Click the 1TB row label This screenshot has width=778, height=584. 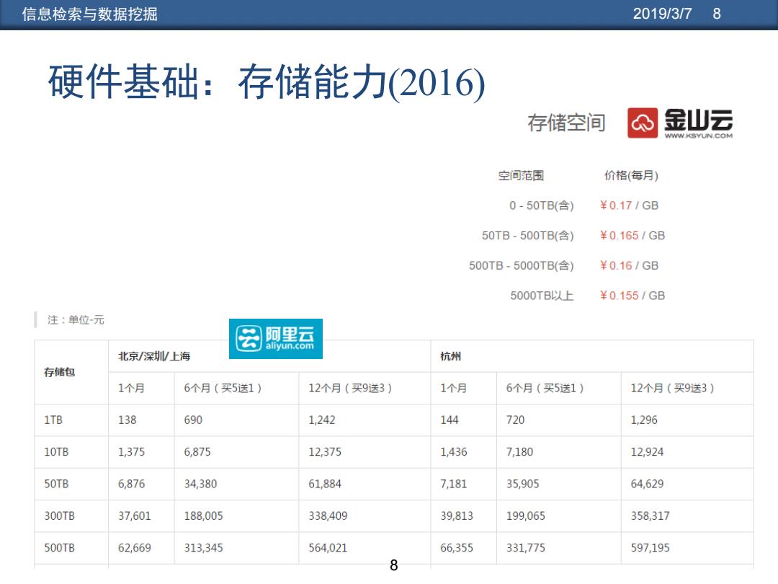click(x=53, y=420)
